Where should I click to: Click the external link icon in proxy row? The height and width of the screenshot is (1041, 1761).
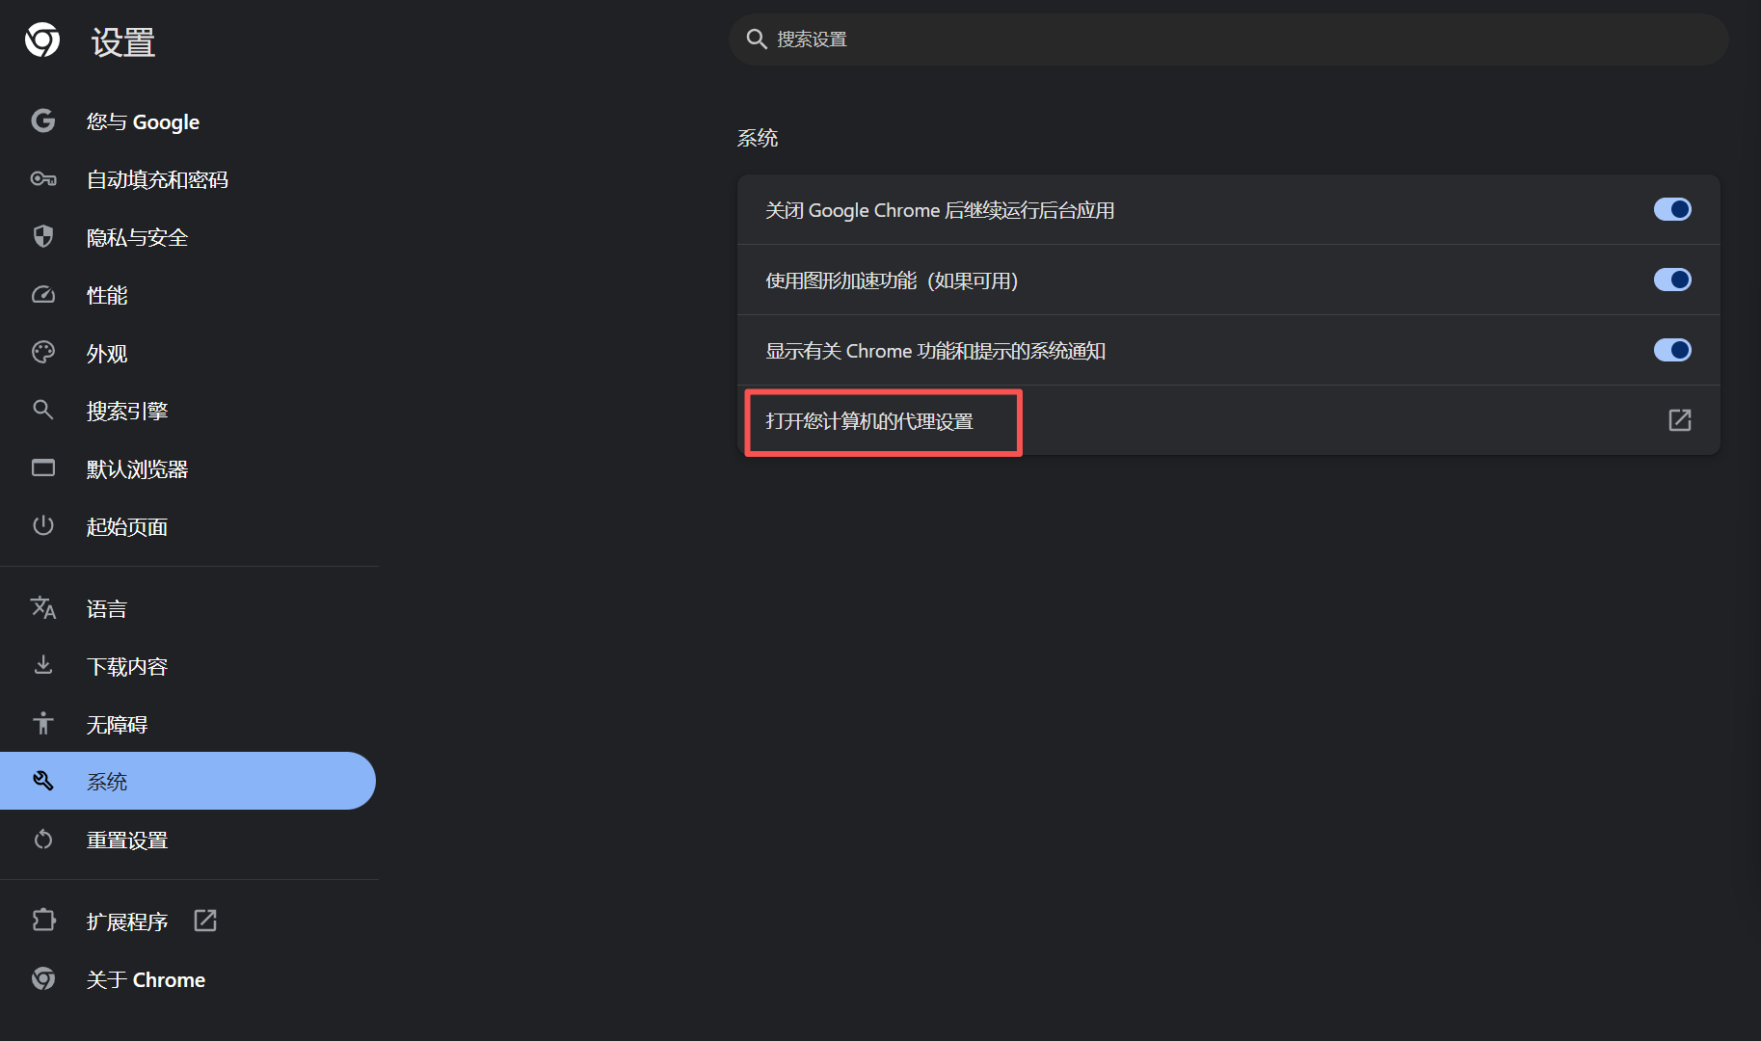point(1679,420)
